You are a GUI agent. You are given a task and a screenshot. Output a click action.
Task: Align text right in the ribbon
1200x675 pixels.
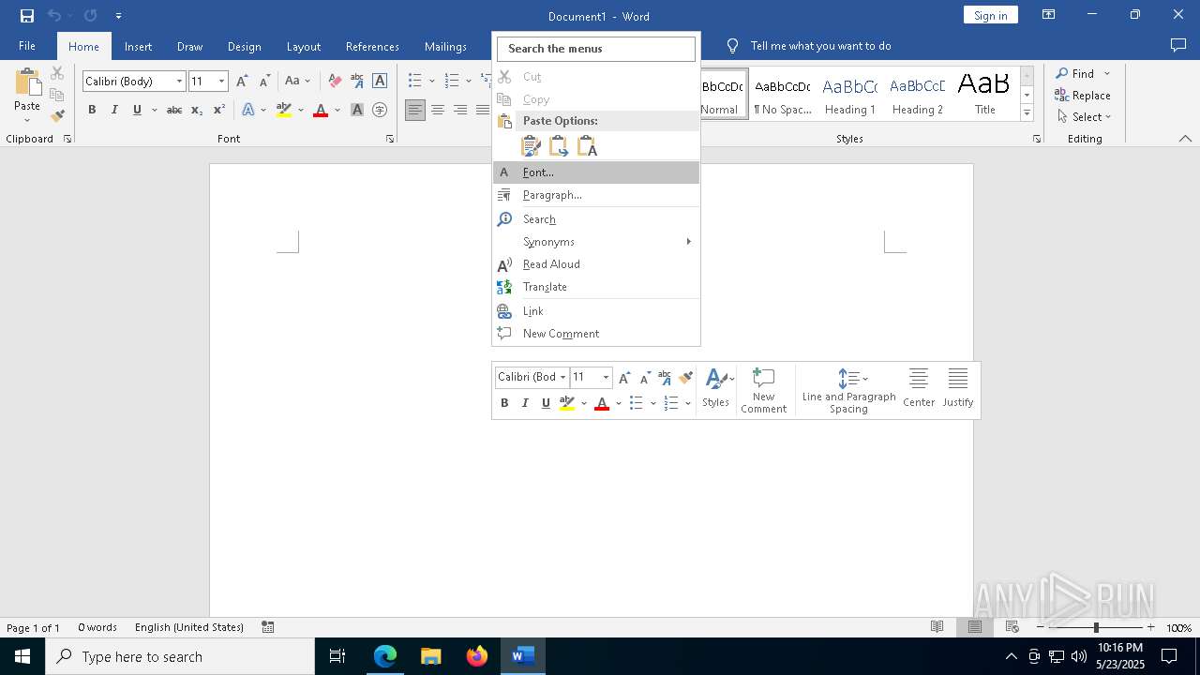[x=460, y=110]
